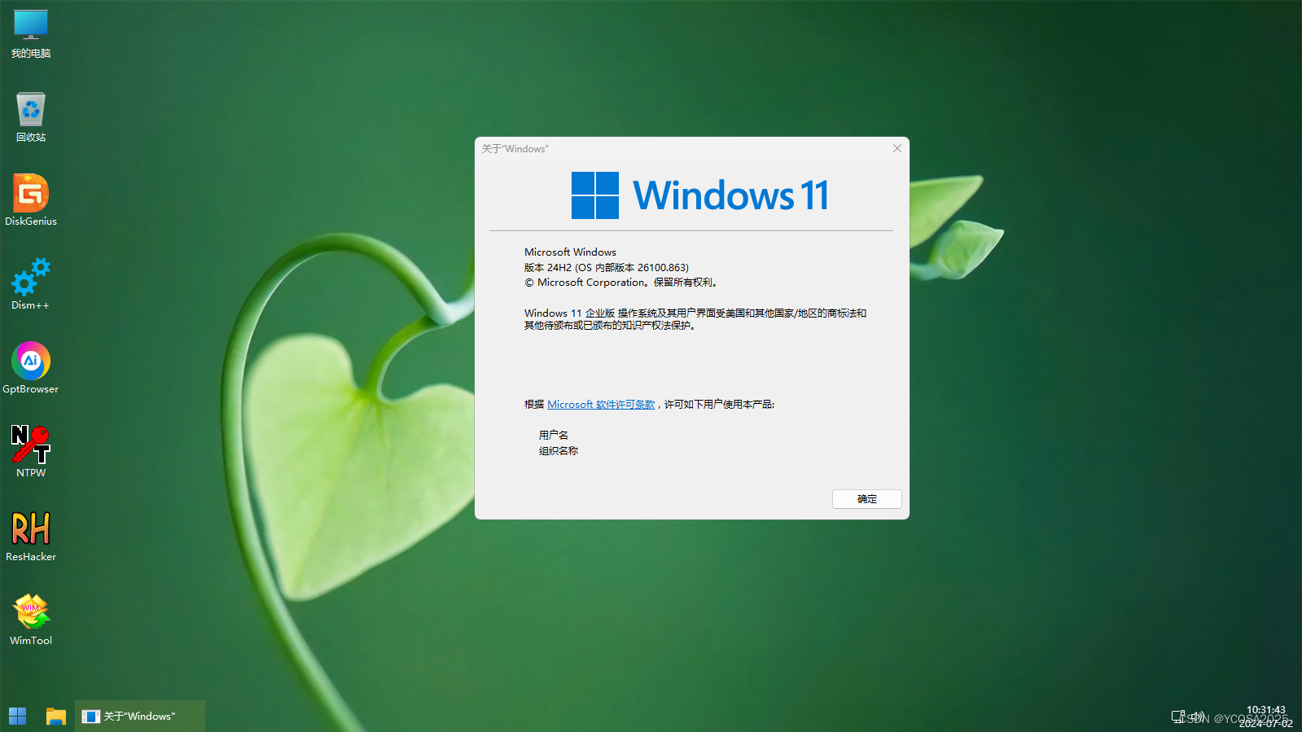Activate the 关于"Windows" taskbar button

pos(139,716)
